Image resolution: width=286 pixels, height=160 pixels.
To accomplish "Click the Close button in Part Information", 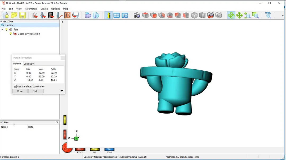I will tap(20, 91).
